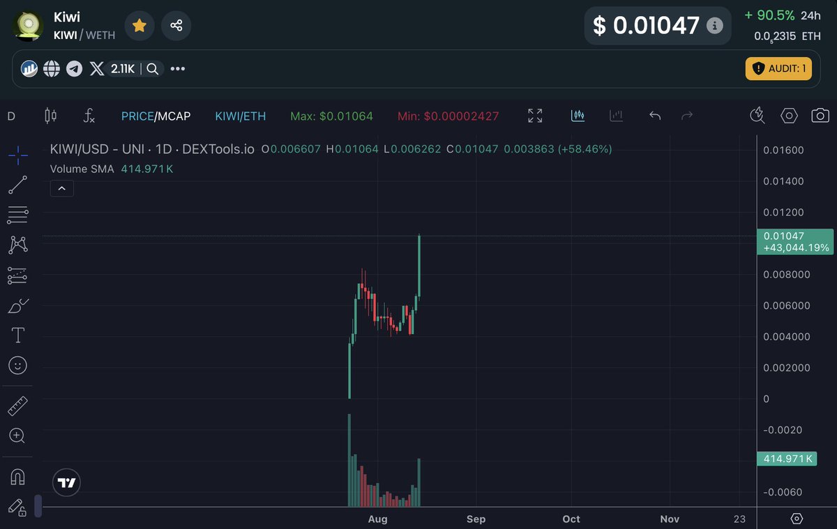
Task: Open the TradingView logo link
Action: click(67, 482)
